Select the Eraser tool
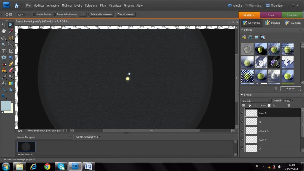The width and height of the screenshot is (304, 171). (x=11, y=70)
